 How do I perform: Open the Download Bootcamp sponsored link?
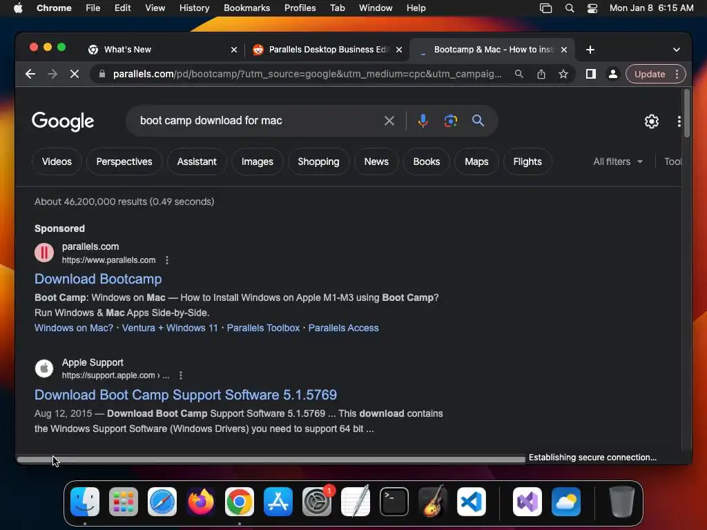point(98,279)
